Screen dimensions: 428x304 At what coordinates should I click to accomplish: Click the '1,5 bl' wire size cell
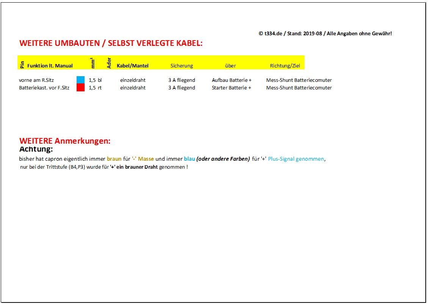95,80
